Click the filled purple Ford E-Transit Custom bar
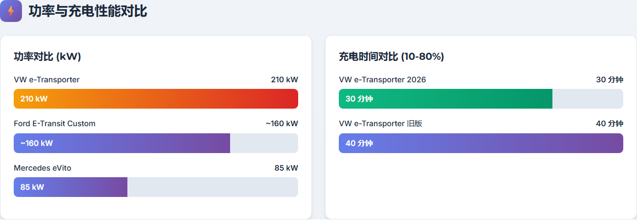This screenshot has height=220, width=637. point(122,143)
